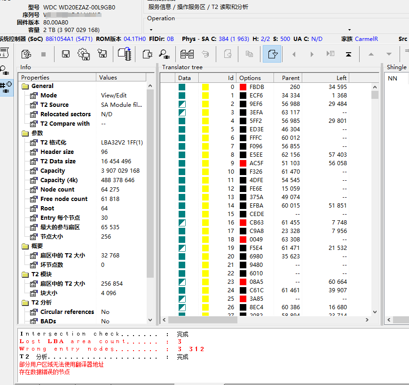
Task: Click the Translator tree scroll left arrow
Action: (x=164, y=320)
